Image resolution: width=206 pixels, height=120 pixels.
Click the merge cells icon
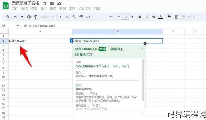pos(184,17)
